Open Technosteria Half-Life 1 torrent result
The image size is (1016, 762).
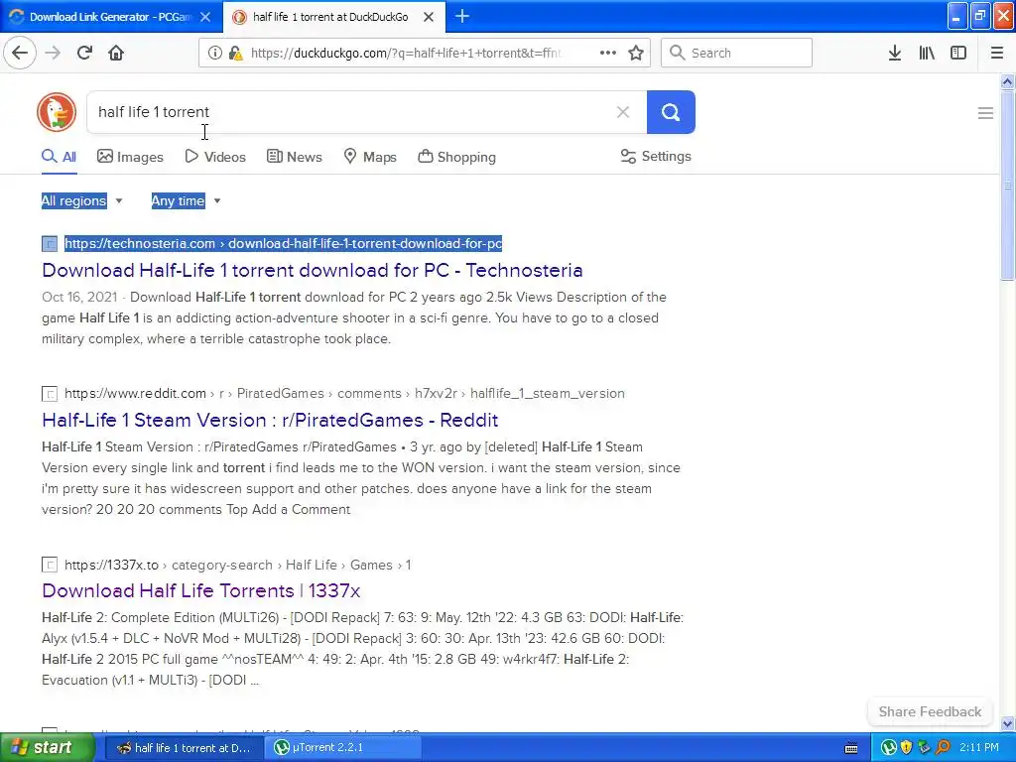pyautogui.click(x=313, y=270)
